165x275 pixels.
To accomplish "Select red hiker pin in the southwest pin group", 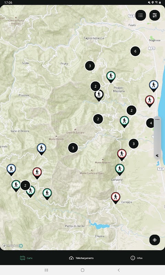I will tap(37, 173).
